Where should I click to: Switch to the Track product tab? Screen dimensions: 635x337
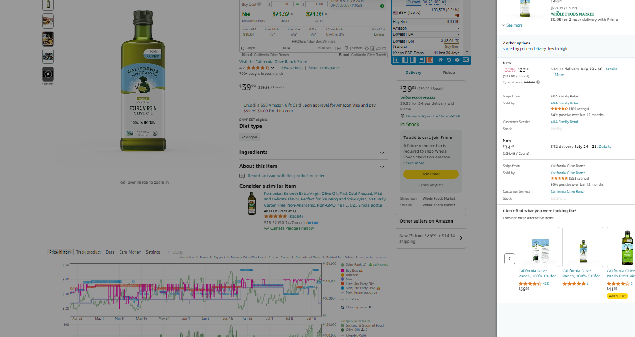click(x=88, y=252)
